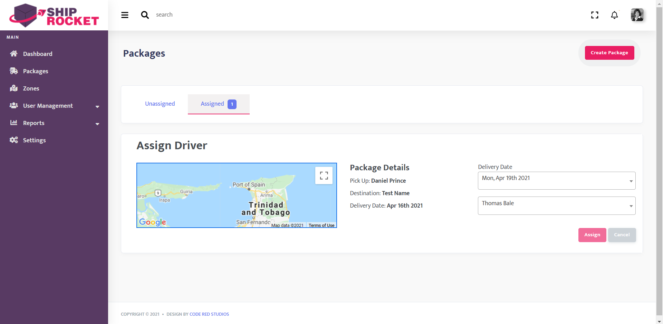Open Dashboard from sidebar
This screenshot has width=663, height=324.
click(38, 54)
